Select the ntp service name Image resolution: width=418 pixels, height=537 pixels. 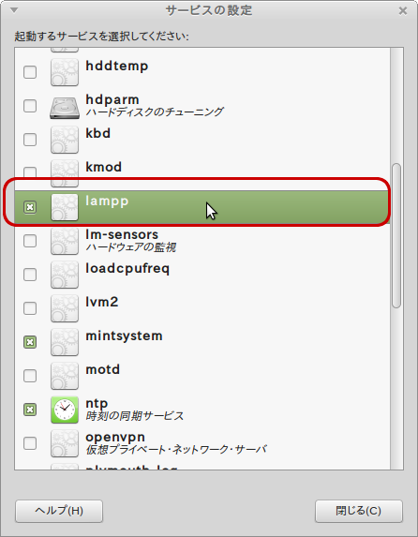(97, 404)
